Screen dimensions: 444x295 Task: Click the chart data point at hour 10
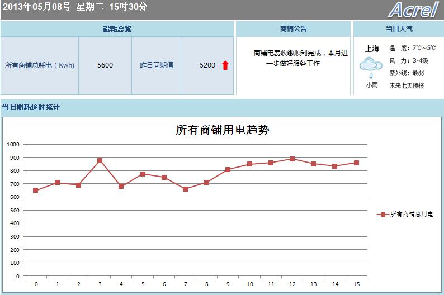250,164
